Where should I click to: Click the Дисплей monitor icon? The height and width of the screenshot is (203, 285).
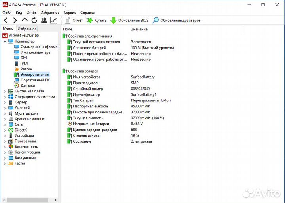point(11,108)
